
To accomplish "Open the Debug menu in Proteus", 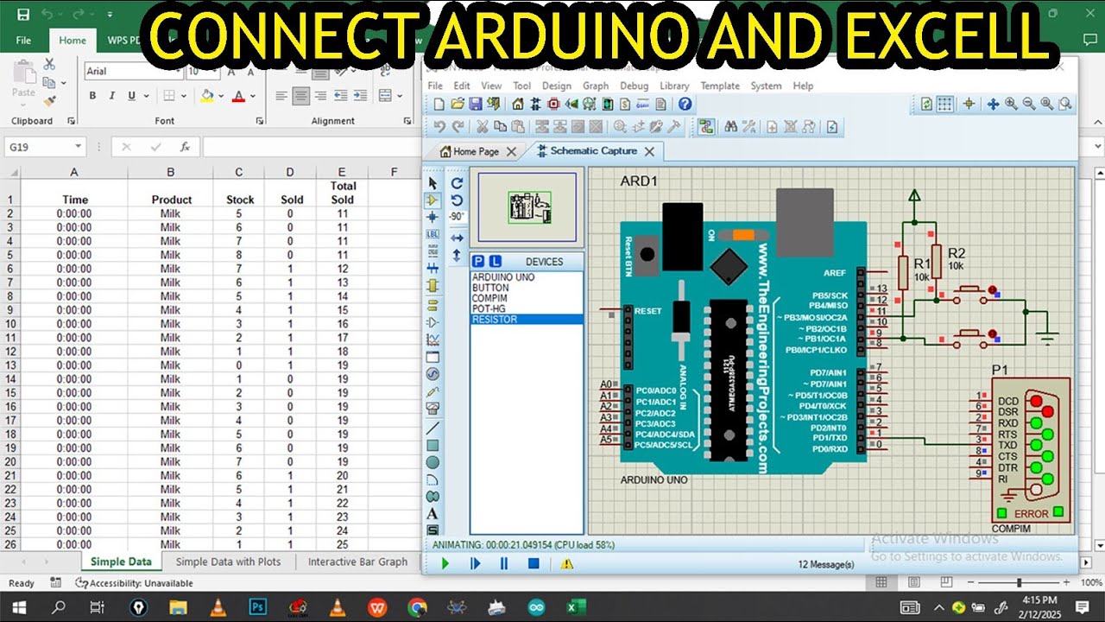I will (x=634, y=86).
